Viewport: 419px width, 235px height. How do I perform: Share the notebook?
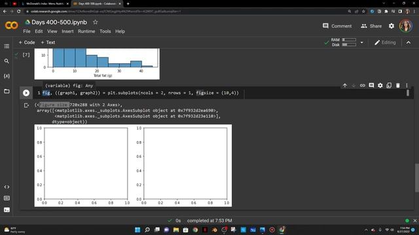pyautogui.click(x=371, y=26)
